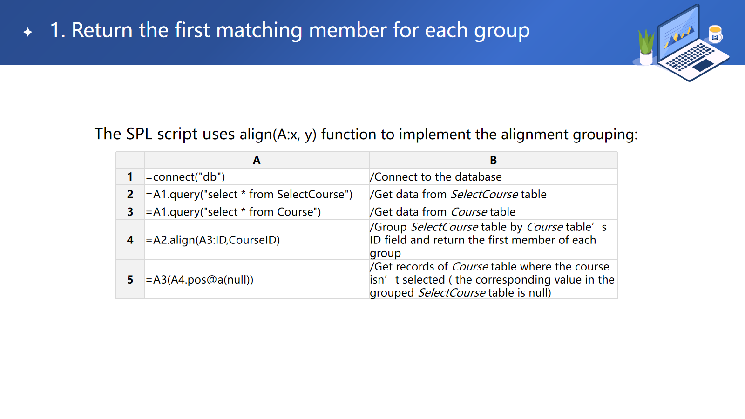Click the =A2.align(A3:ID,CourseID) cell
745x419 pixels.
click(x=257, y=240)
